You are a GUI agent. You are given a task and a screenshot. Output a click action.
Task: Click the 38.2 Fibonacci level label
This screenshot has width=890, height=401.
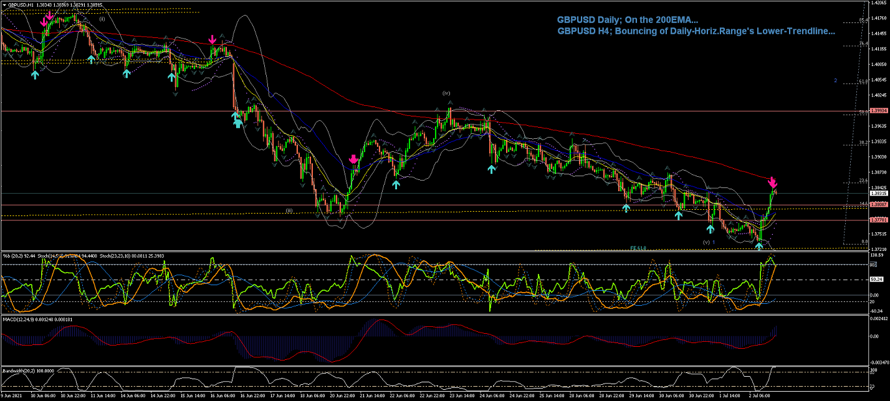(x=863, y=143)
